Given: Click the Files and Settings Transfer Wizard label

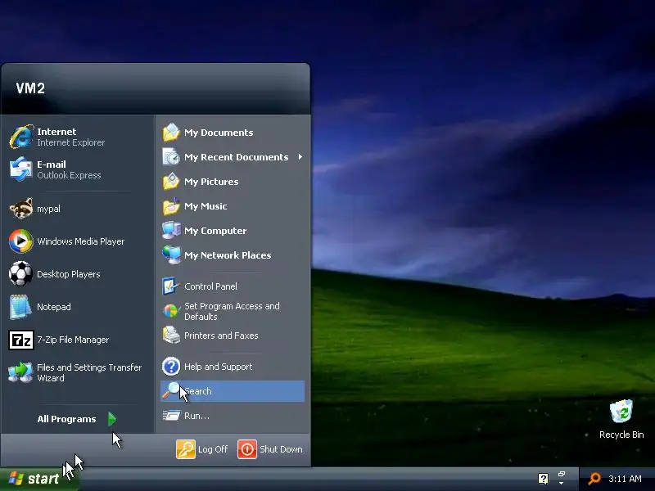Looking at the screenshot, I should coord(89,373).
